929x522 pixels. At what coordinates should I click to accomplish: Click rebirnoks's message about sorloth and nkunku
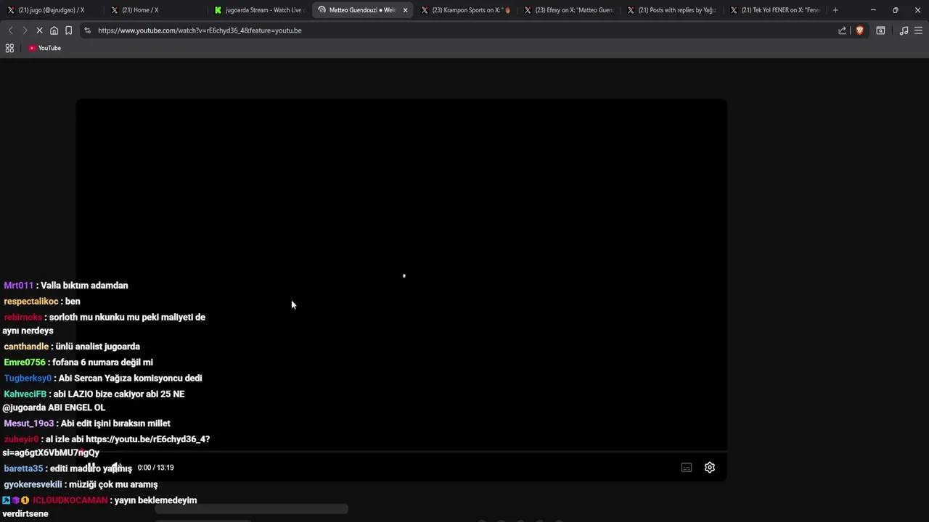[105, 324]
